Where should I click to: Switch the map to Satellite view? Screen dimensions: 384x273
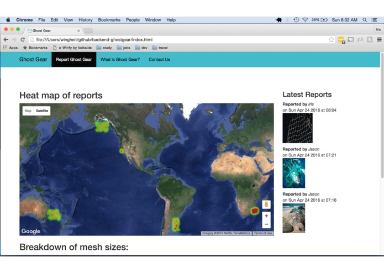42,111
